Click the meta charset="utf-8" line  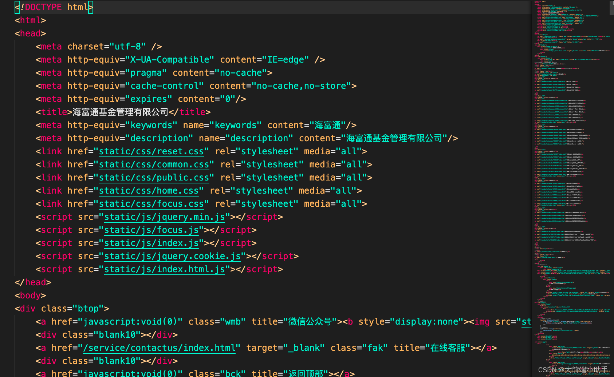[x=99, y=47]
